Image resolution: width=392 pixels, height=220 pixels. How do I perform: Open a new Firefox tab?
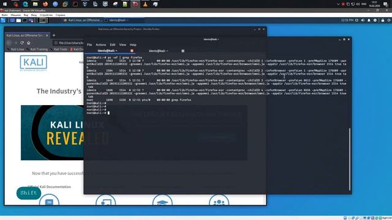tap(54, 35)
